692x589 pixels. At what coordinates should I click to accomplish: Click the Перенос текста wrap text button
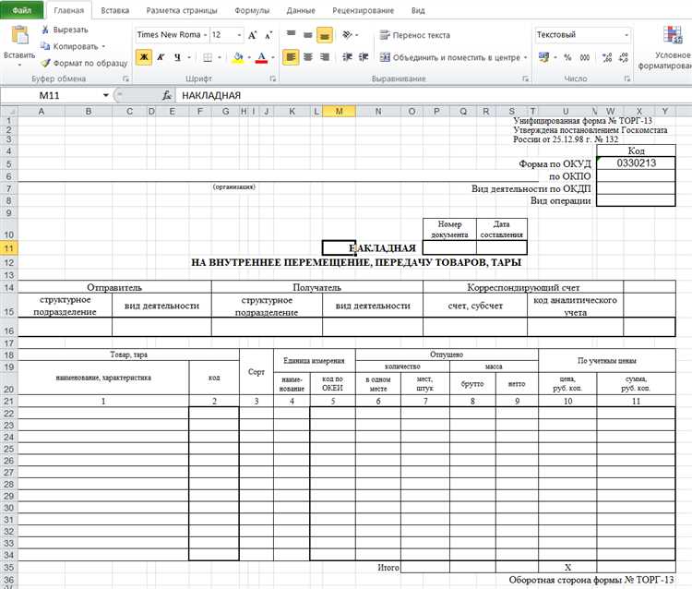tap(413, 35)
